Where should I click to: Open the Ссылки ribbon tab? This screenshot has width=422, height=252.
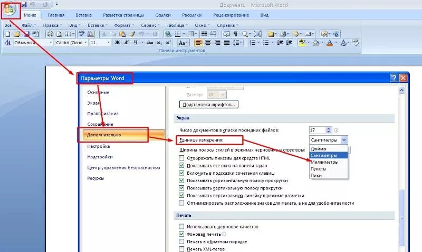point(163,15)
